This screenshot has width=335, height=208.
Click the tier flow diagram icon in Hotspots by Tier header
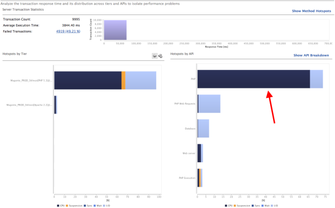[x=160, y=56]
